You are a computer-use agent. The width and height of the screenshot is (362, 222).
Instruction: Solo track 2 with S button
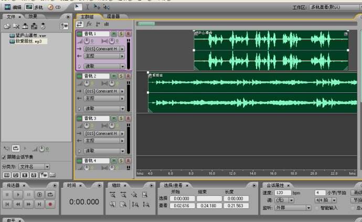click(x=121, y=76)
